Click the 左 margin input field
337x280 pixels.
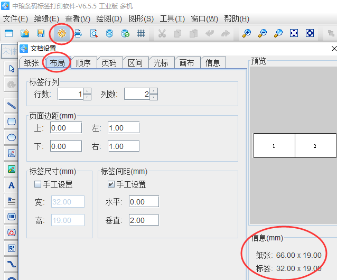point(123,127)
